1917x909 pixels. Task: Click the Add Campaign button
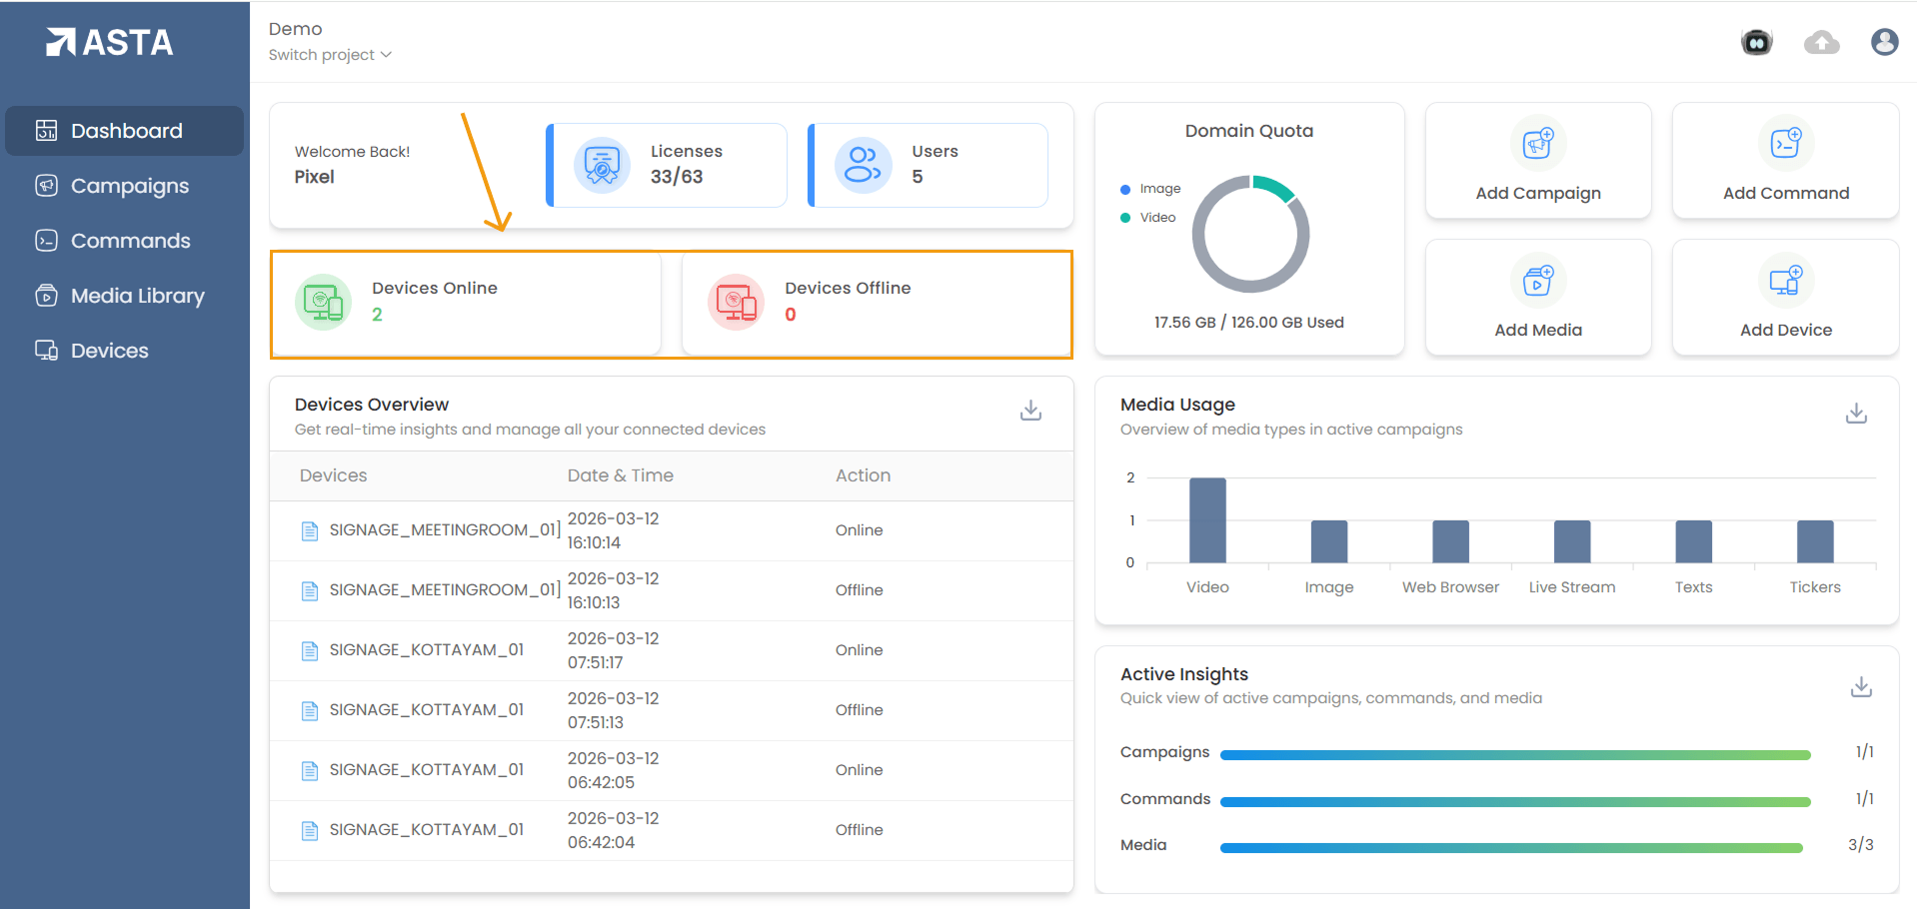tap(1537, 161)
